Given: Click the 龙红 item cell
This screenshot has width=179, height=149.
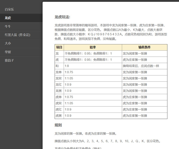Looking at the screenshot, I should coord(59,85).
